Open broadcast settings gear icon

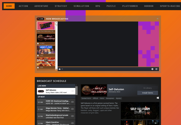pyautogui.click(x=152, y=69)
